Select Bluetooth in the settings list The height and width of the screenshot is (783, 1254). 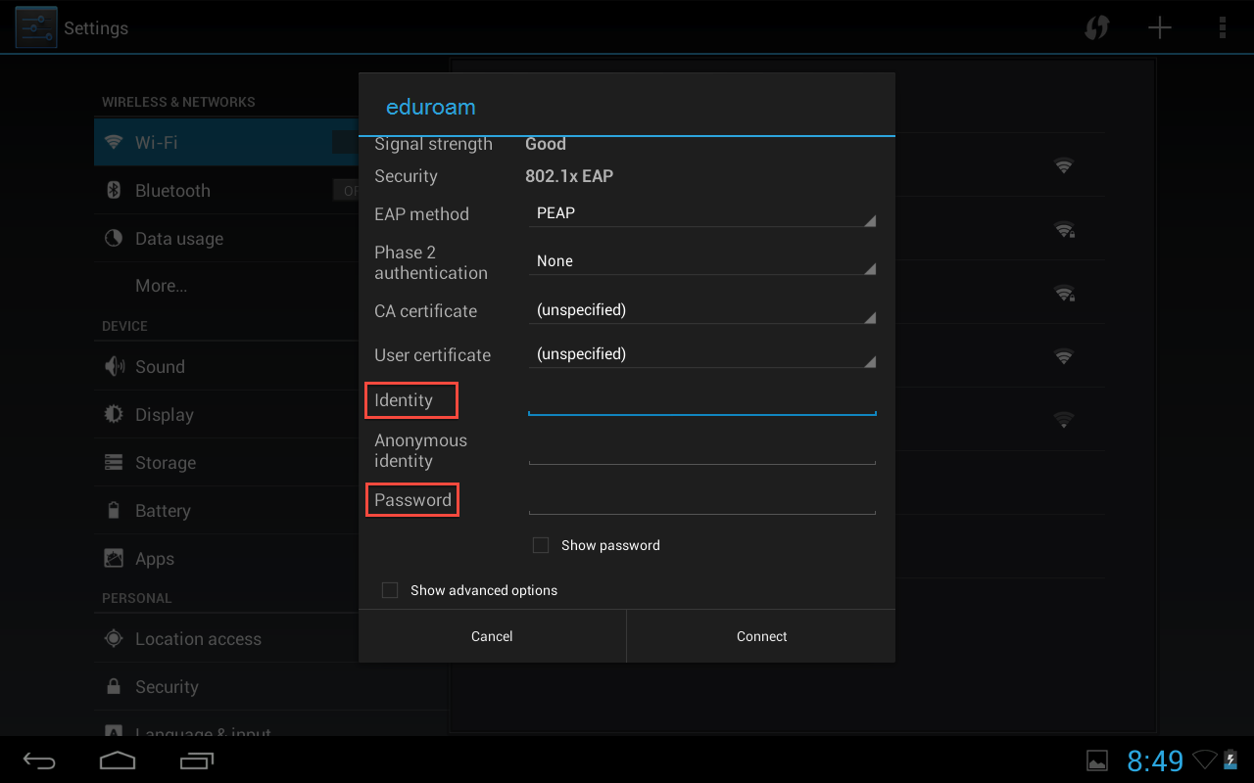pyautogui.click(x=226, y=190)
